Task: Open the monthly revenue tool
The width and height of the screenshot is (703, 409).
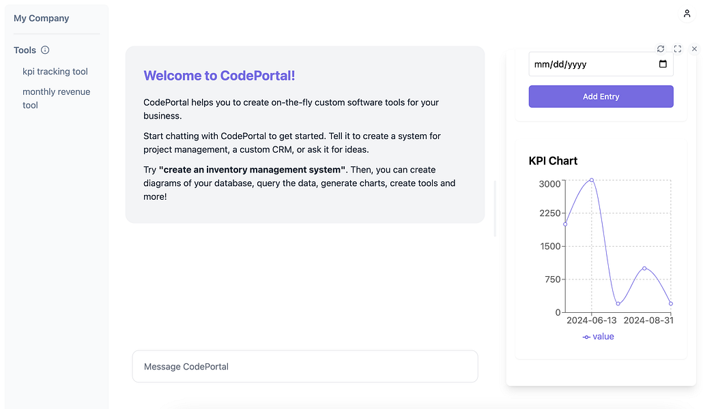Action: tap(56, 98)
